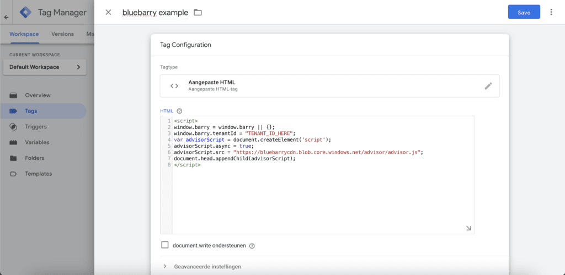This screenshot has height=275, width=565.
Task: Enable document.write ondersteunen checkbox
Action: coord(165,245)
